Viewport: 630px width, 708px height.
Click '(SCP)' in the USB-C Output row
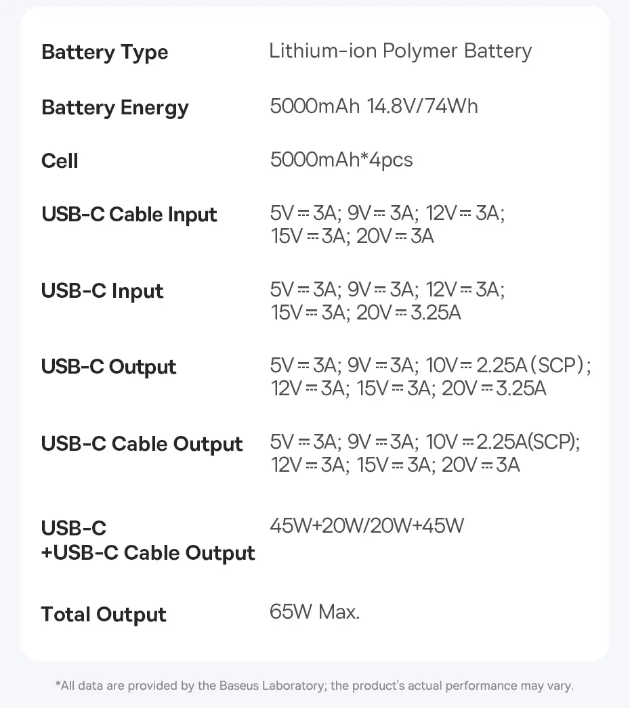[558, 366]
